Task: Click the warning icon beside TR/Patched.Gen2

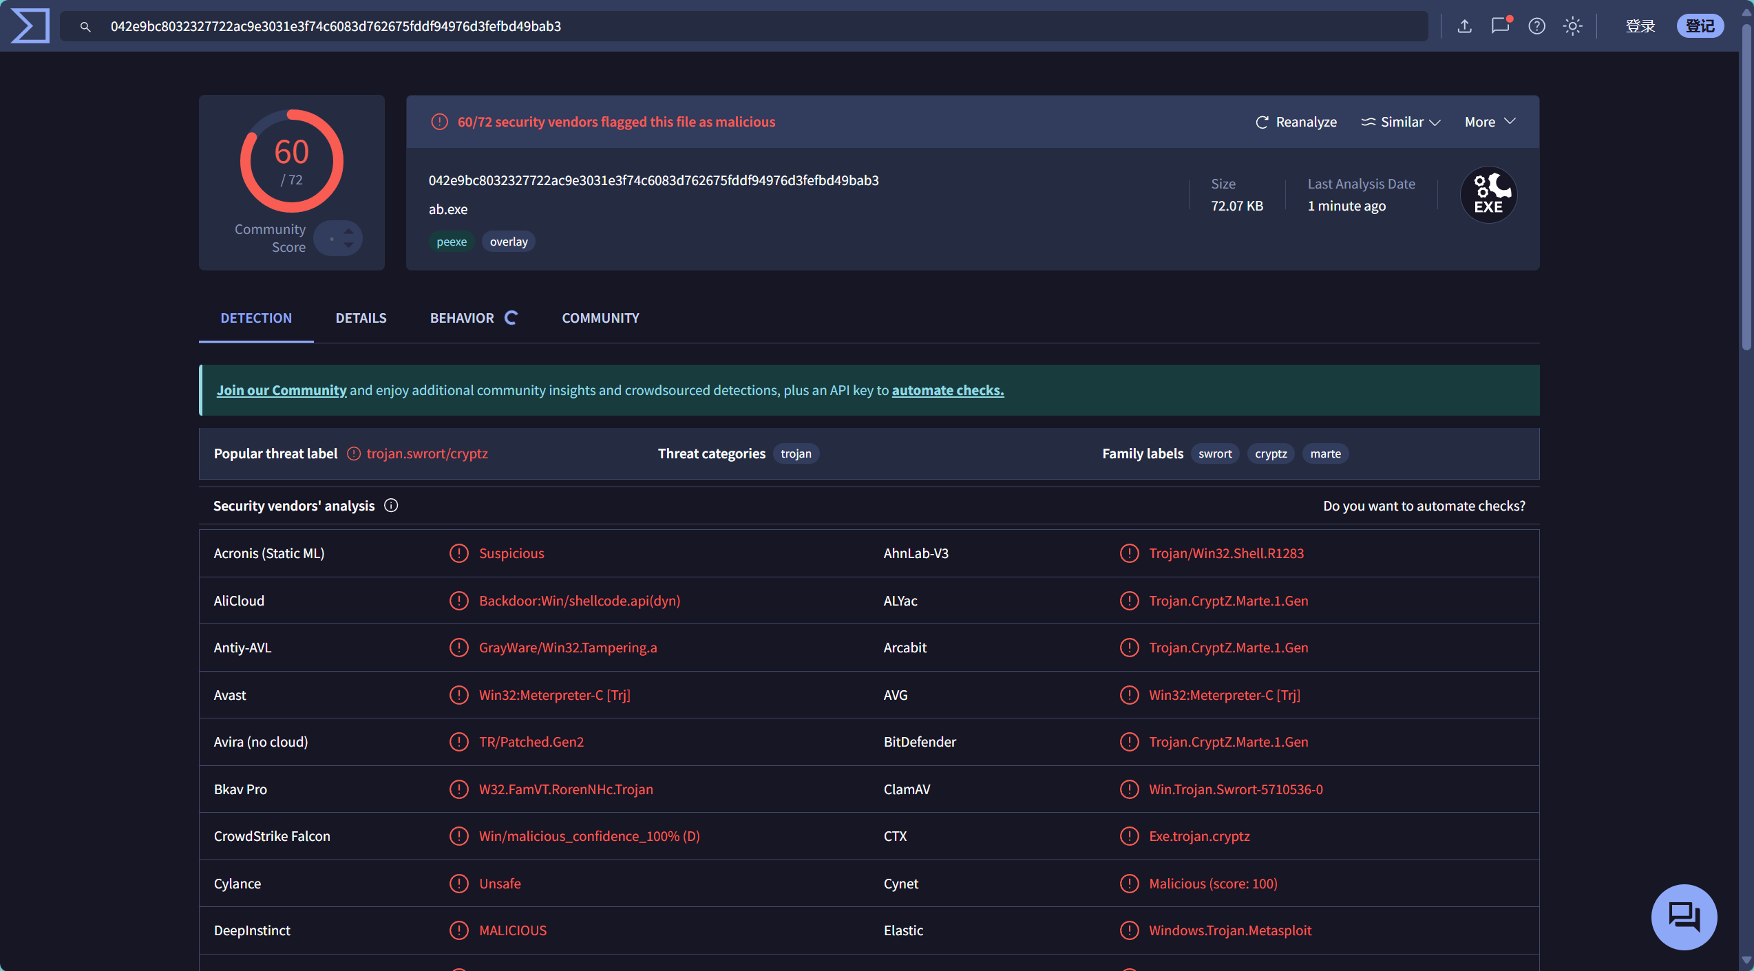Action: (x=459, y=742)
